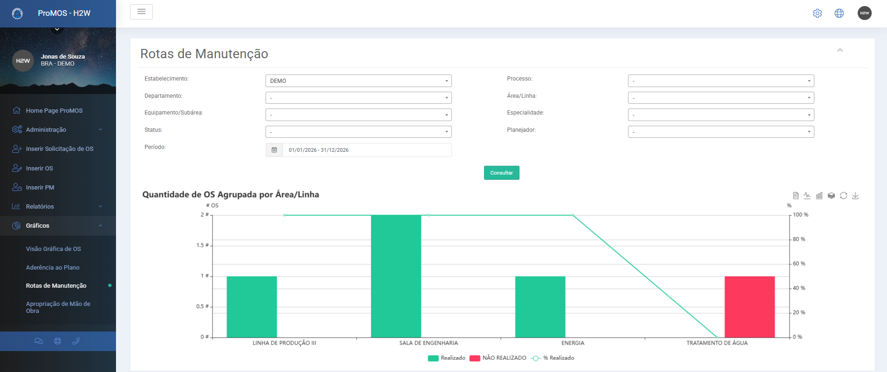Open the Departamento dropdown
The height and width of the screenshot is (372, 887).
click(x=359, y=98)
